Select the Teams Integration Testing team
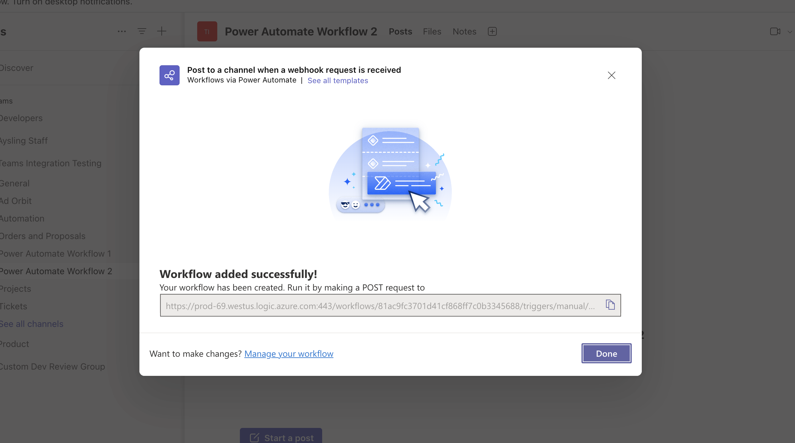Image resolution: width=795 pixels, height=443 pixels. [51, 163]
